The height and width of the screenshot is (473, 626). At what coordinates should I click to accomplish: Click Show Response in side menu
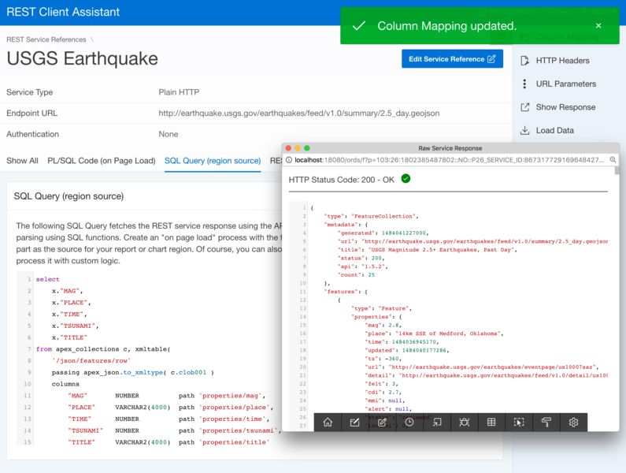pyautogui.click(x=565, y=107)
